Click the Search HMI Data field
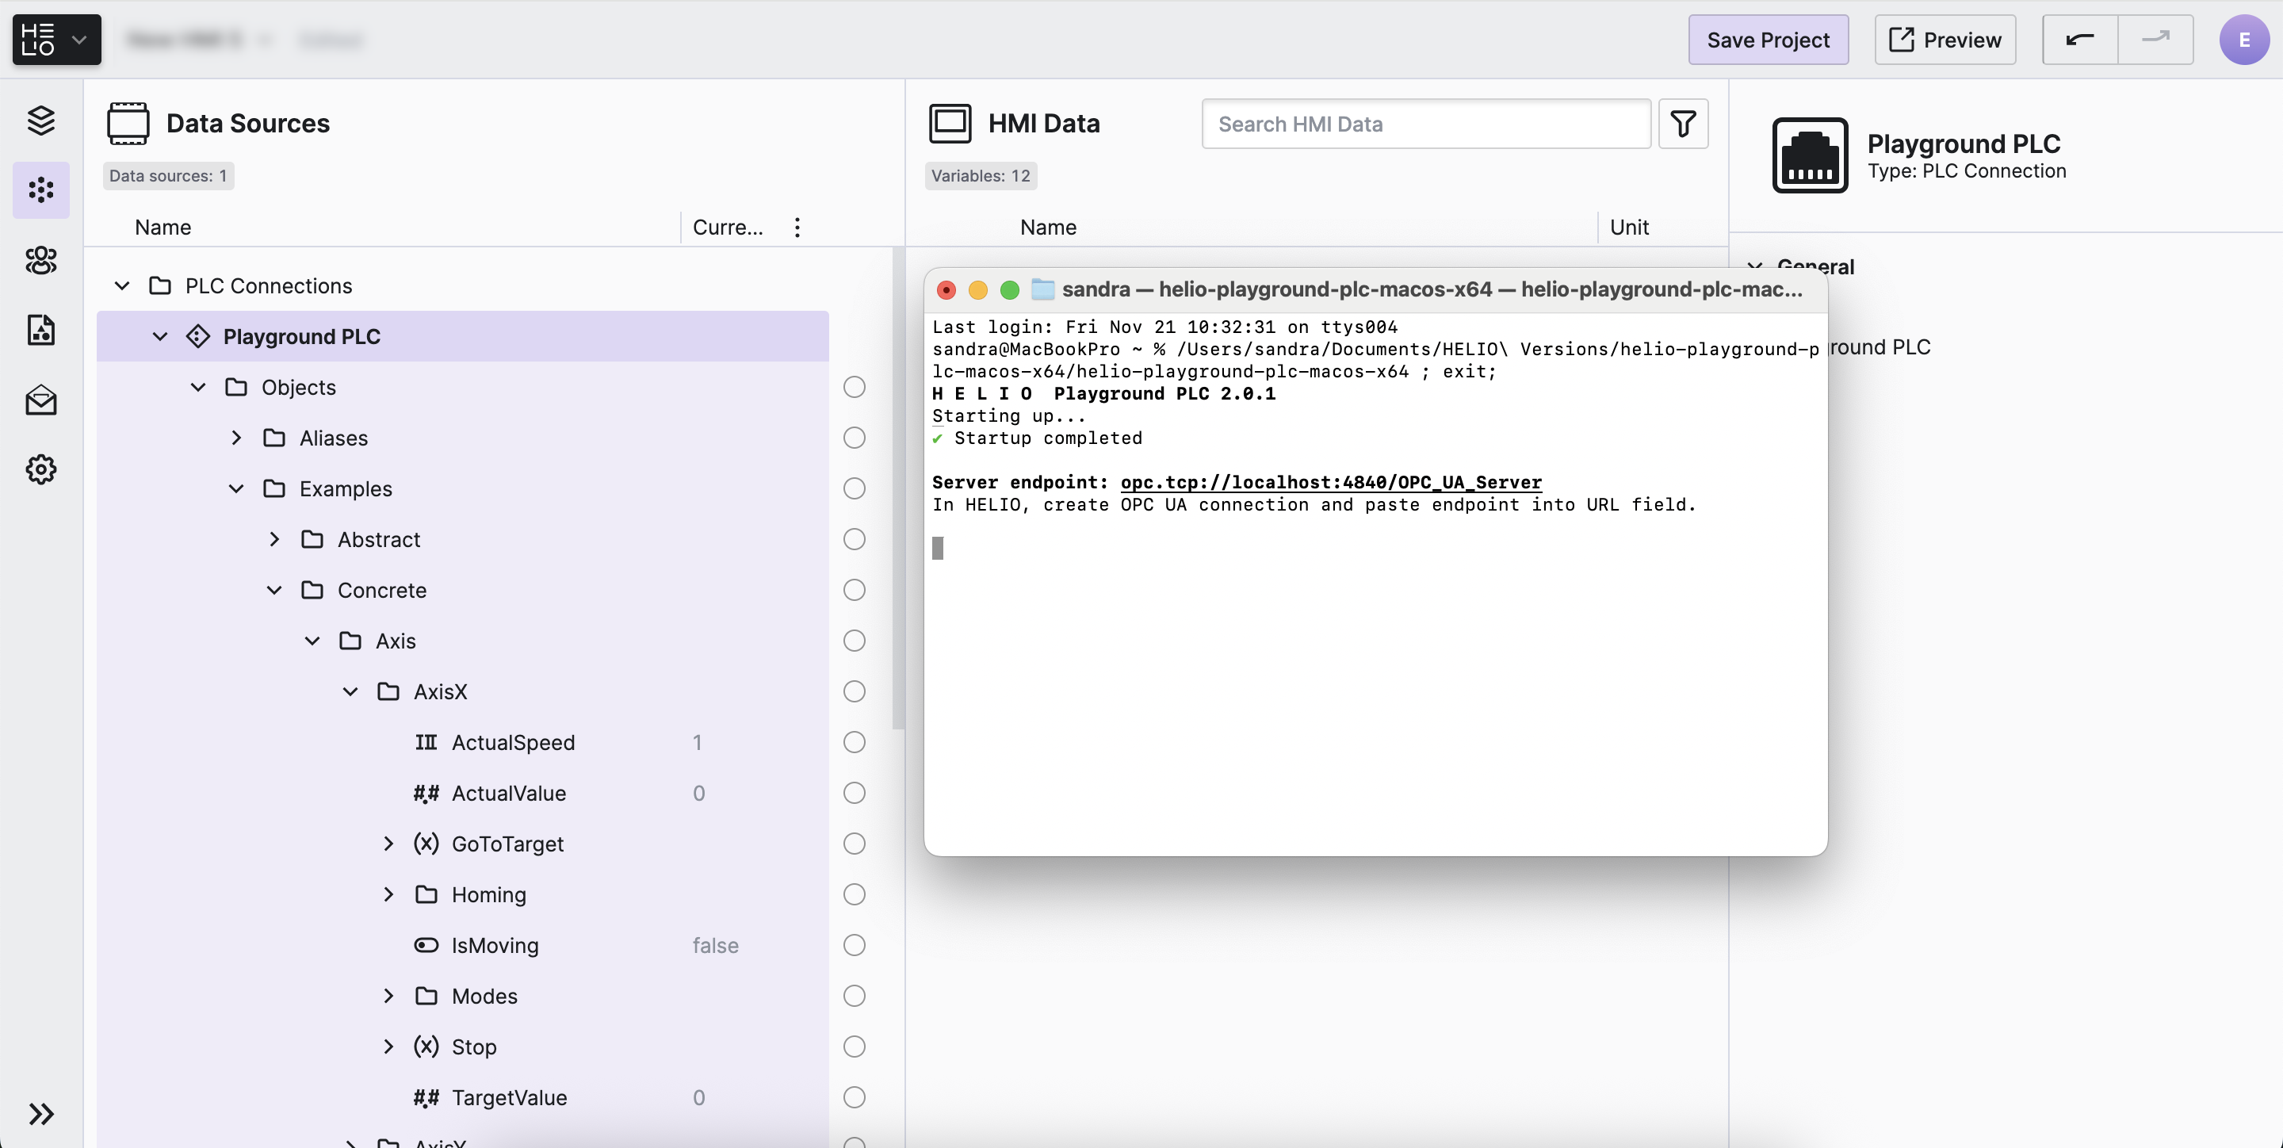2283x1148 pixels. 1425,124
